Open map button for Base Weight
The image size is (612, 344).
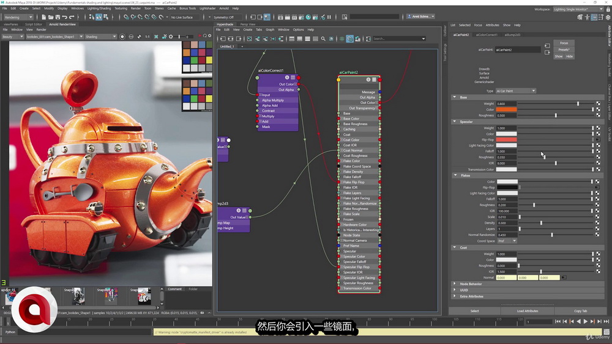coord(598,104)
